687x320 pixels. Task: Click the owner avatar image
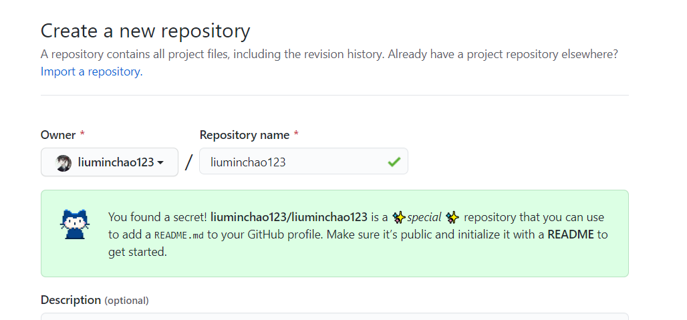click(63, 163)
